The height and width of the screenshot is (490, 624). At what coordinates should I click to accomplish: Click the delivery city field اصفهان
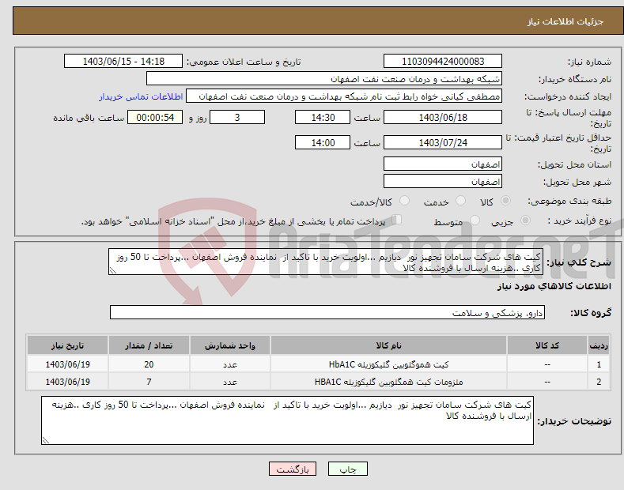point(443,181)
